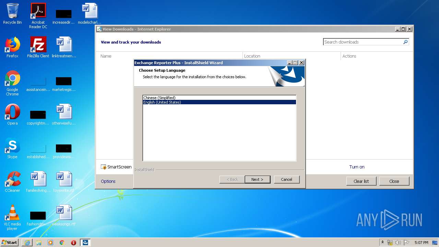Open the otherwisefu... document icon
Viewport: 439px width, 247px height.
[x=64, y=115]
